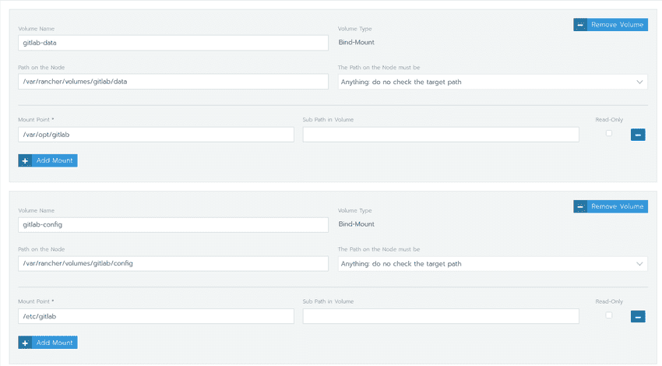Screen dimensions: 662x366
Task: Click Remove Volume text for gitlab-config
Action: pyautogui.click(x=618, y=206)
